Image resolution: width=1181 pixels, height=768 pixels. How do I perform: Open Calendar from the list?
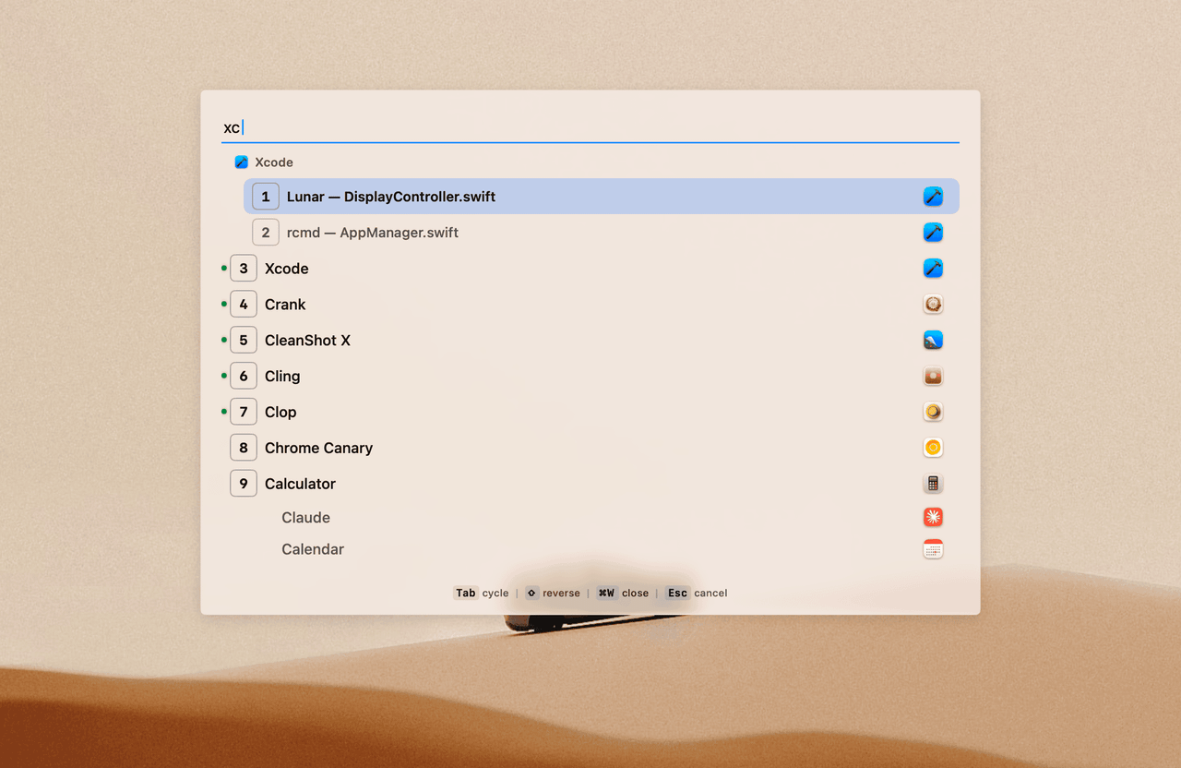tap(590, 549)
